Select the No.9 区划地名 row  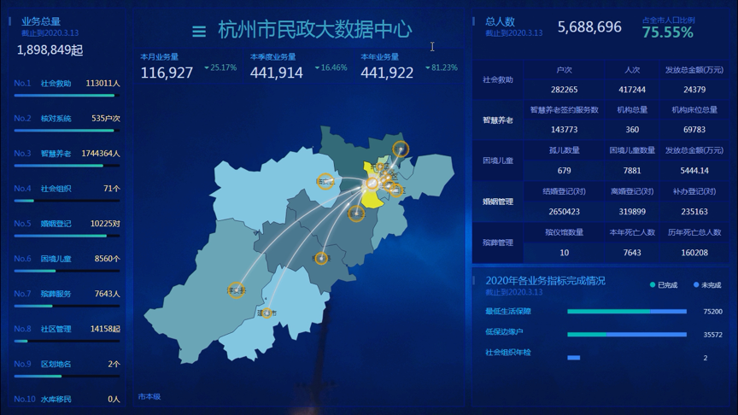pos(67,370)
